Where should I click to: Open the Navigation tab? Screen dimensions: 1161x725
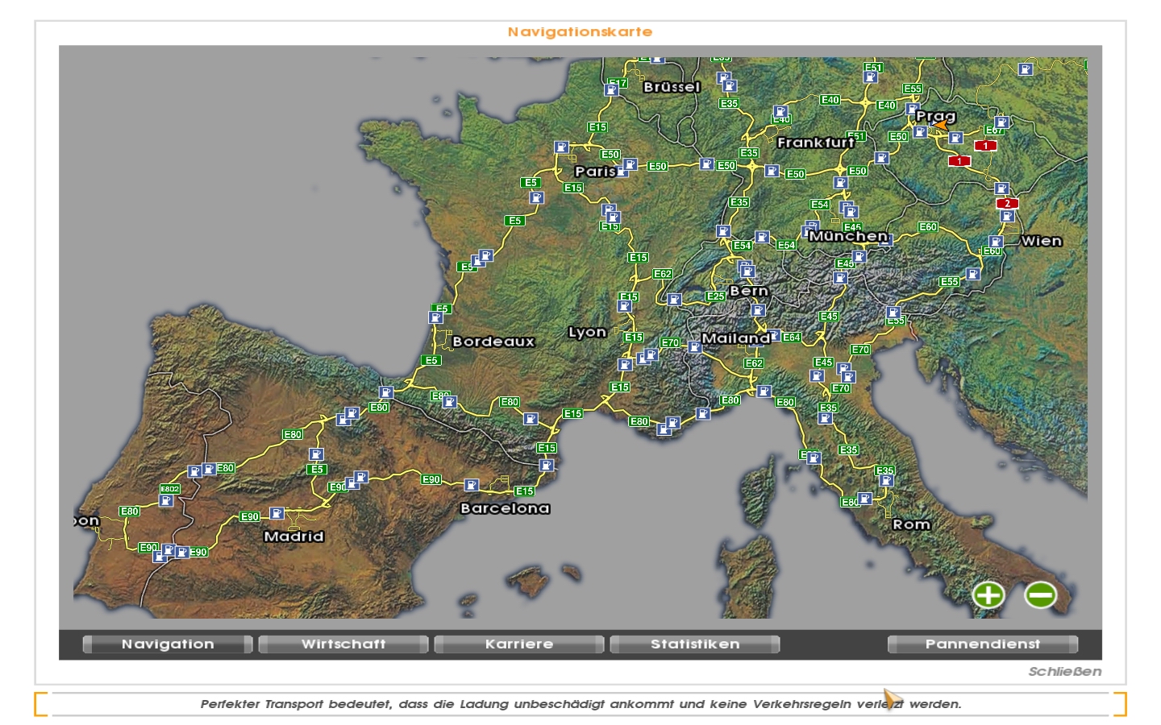(168, 644)
